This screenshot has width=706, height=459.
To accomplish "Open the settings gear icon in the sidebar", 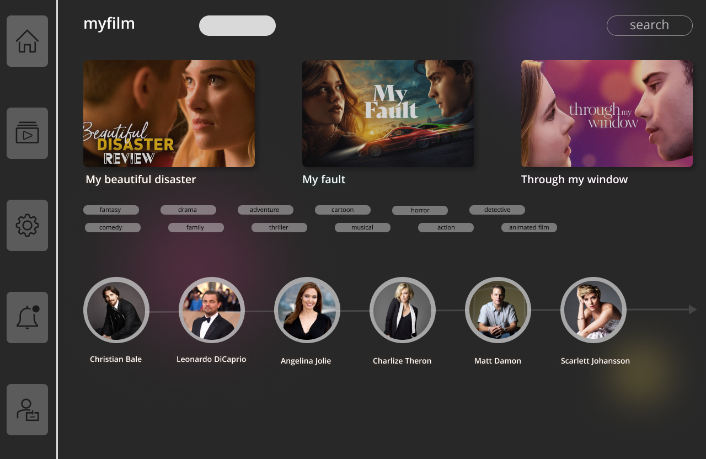I will [27, 225].
